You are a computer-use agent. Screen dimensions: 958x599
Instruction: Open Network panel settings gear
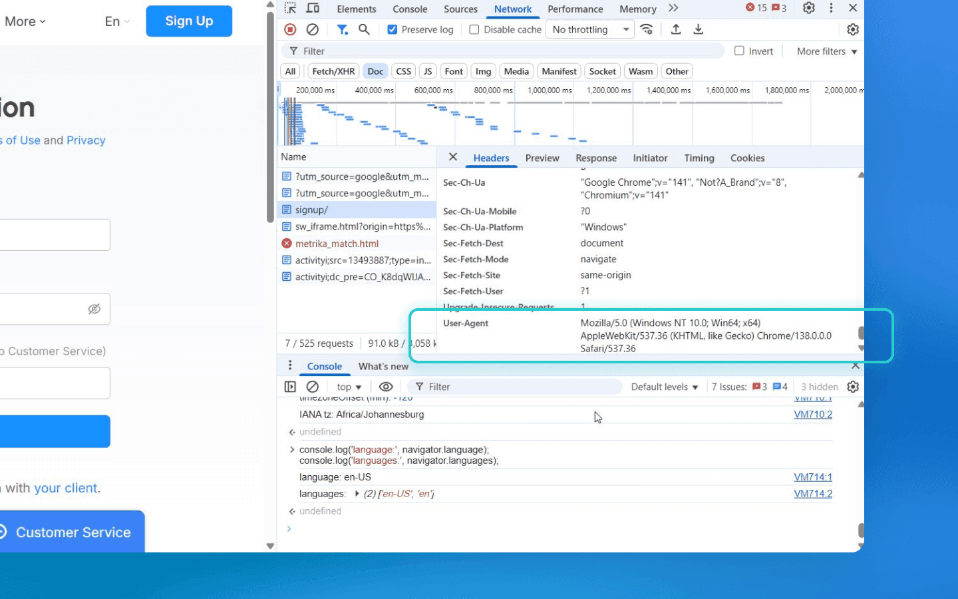853,29
